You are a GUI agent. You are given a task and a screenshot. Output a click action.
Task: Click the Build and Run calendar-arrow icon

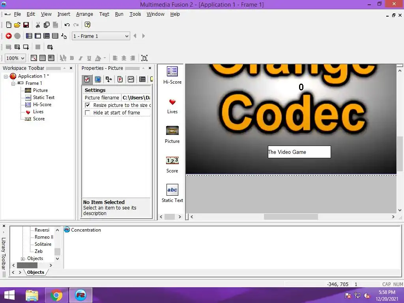tap(50, 47)
